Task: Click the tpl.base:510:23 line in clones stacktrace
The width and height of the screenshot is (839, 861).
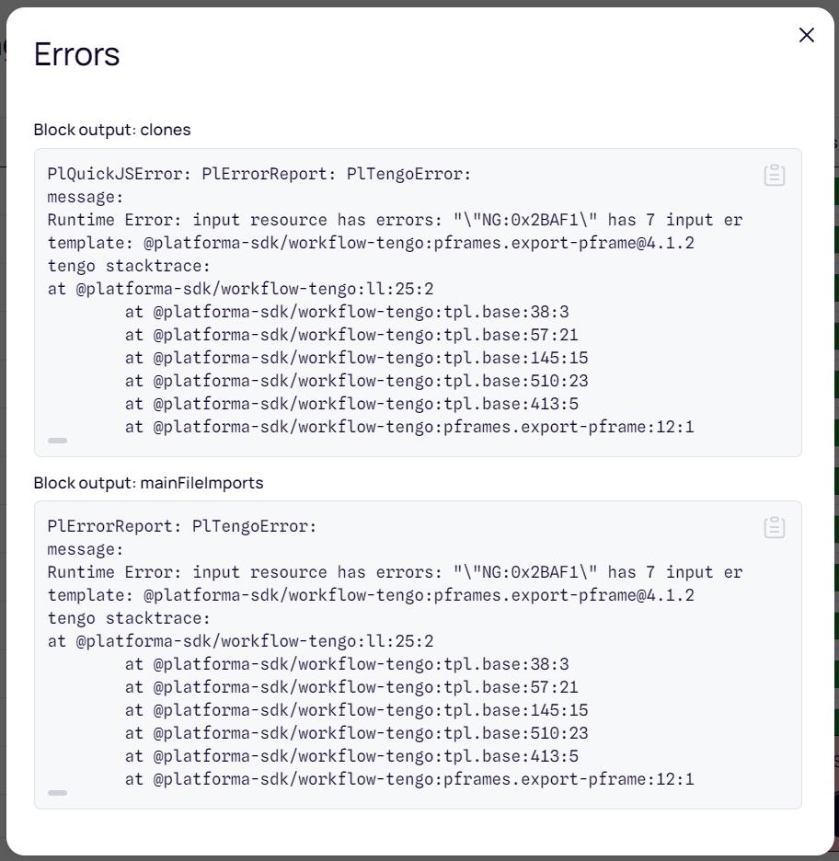Action: tap(356, 381)
